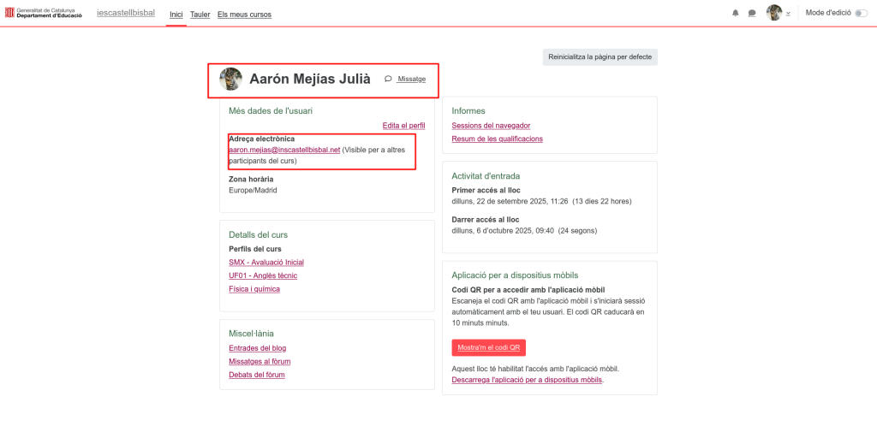This screenshot has width=877, height=426.
Task: Open the notifications bell icon
Action: pos(735,14)
